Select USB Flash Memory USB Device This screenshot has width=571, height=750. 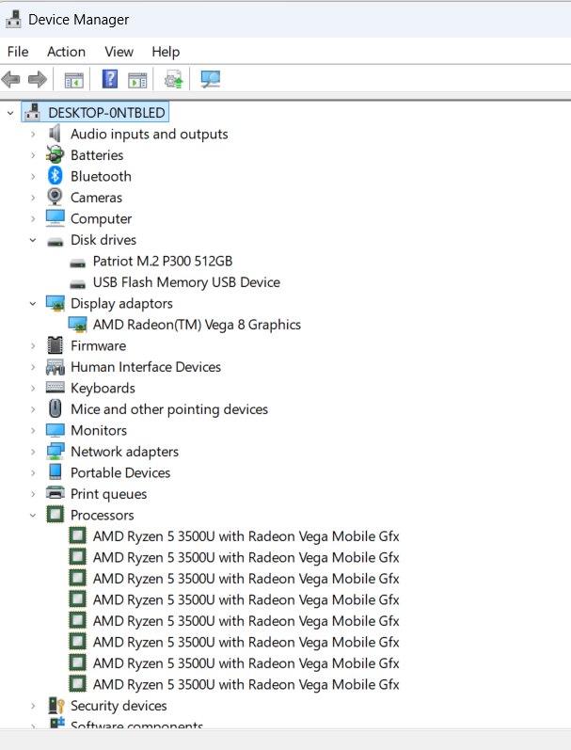pos(186,282)
